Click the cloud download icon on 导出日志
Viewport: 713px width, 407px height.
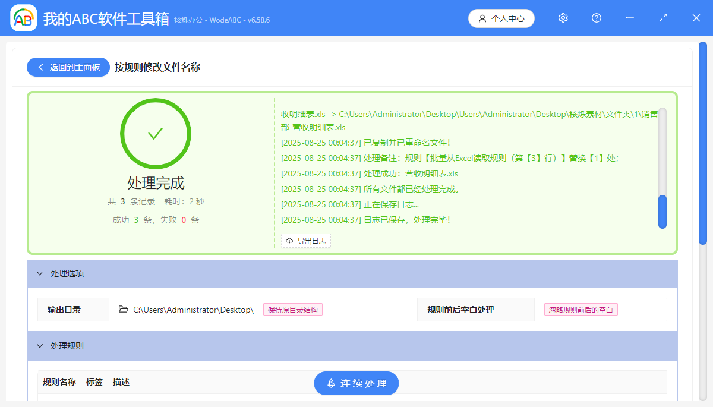289,241
